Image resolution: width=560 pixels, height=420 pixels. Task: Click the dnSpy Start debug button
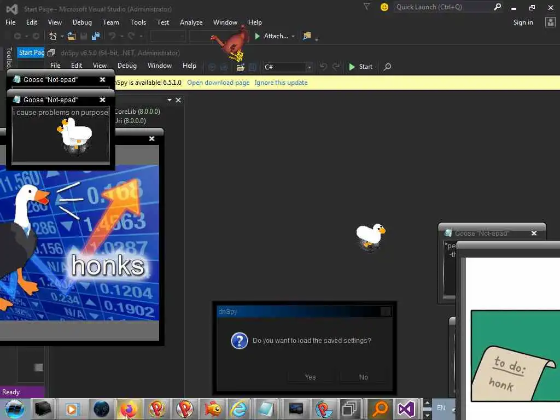pyautogui.click(x=360, y=67)
